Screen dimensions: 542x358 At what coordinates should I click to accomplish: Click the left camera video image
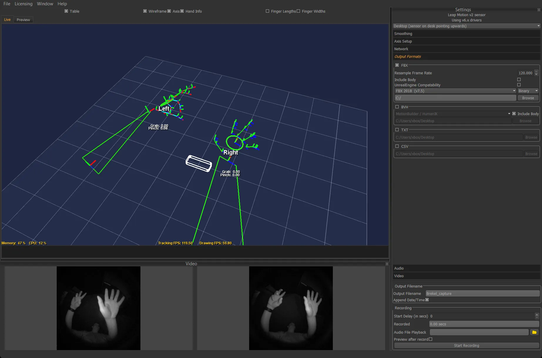pyautogui.click(x=98, y=308)
